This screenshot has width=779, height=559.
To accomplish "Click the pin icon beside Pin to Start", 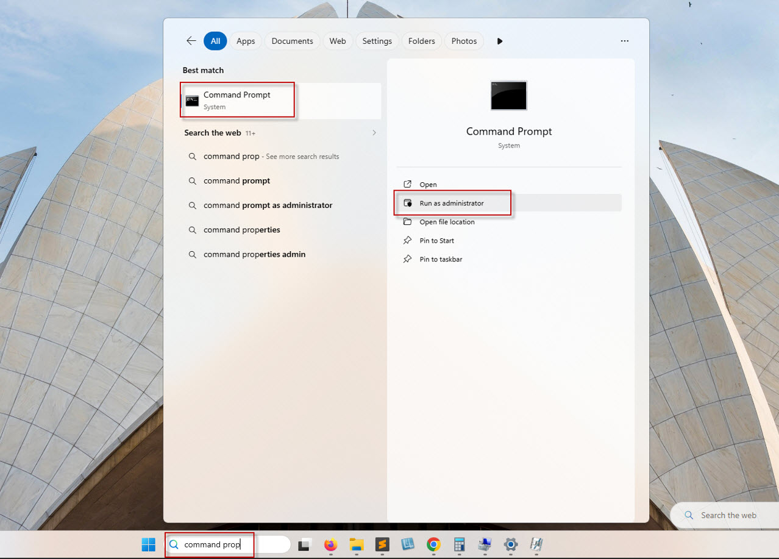I will (408, 241).
